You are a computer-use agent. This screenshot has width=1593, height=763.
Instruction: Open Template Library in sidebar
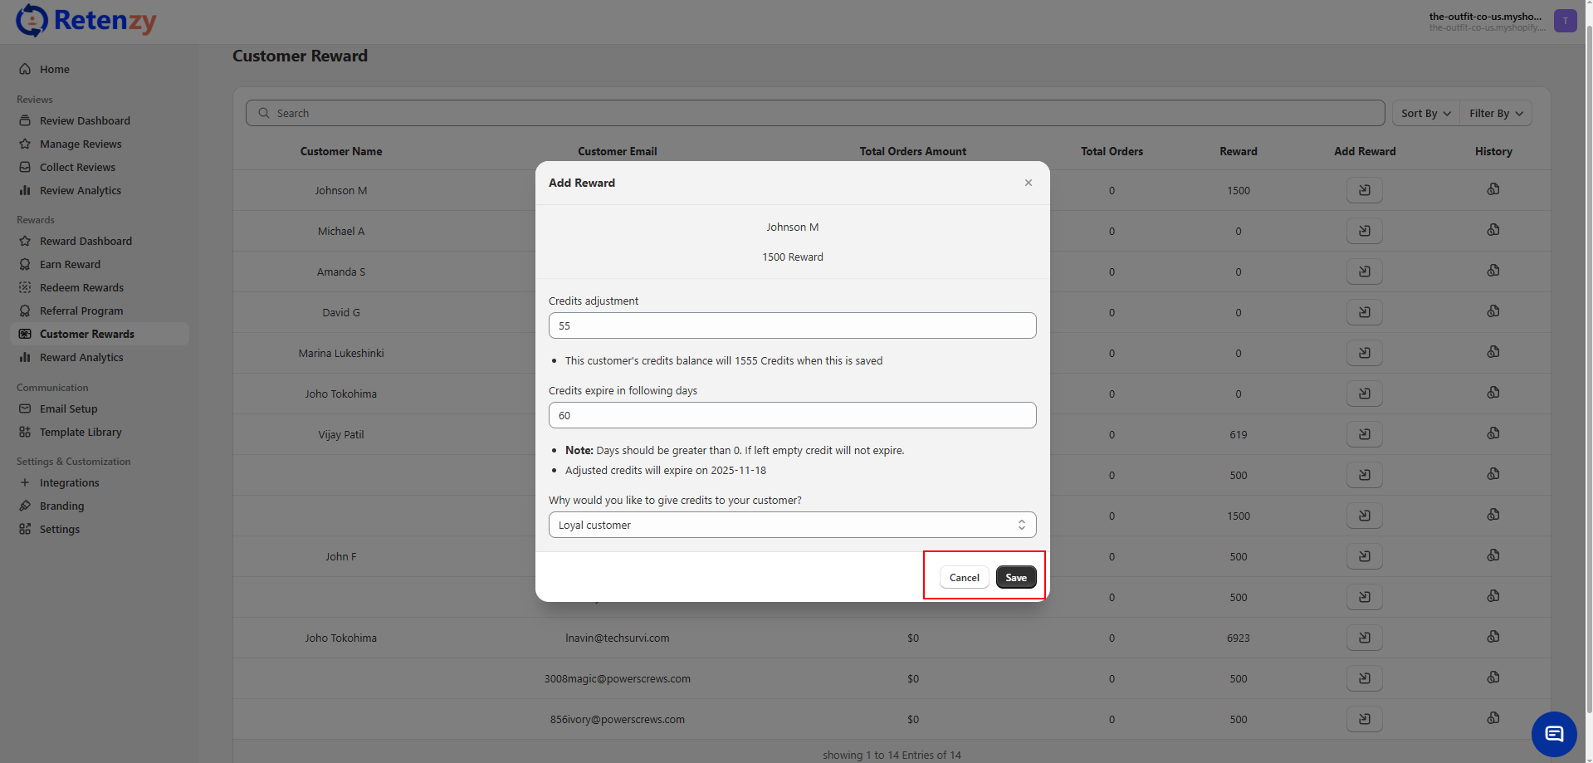click(x=81, y=432)
